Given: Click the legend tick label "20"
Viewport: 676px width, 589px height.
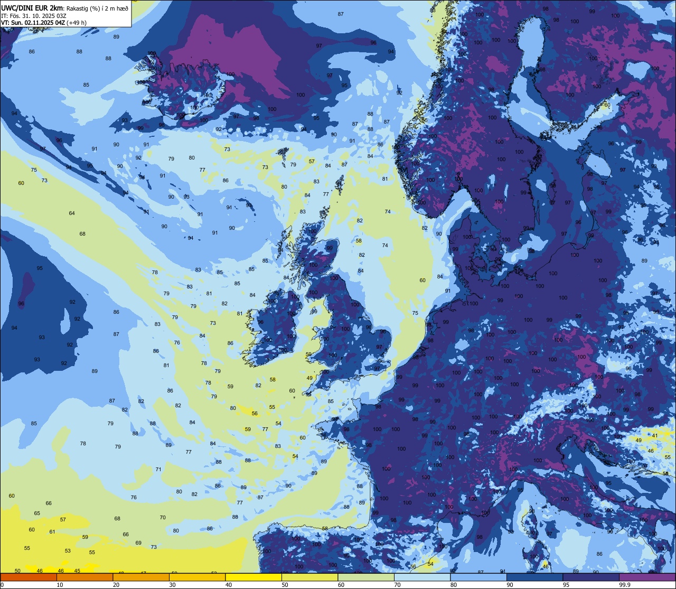Looking at the screenshot, I should click(x=116, y=585).
